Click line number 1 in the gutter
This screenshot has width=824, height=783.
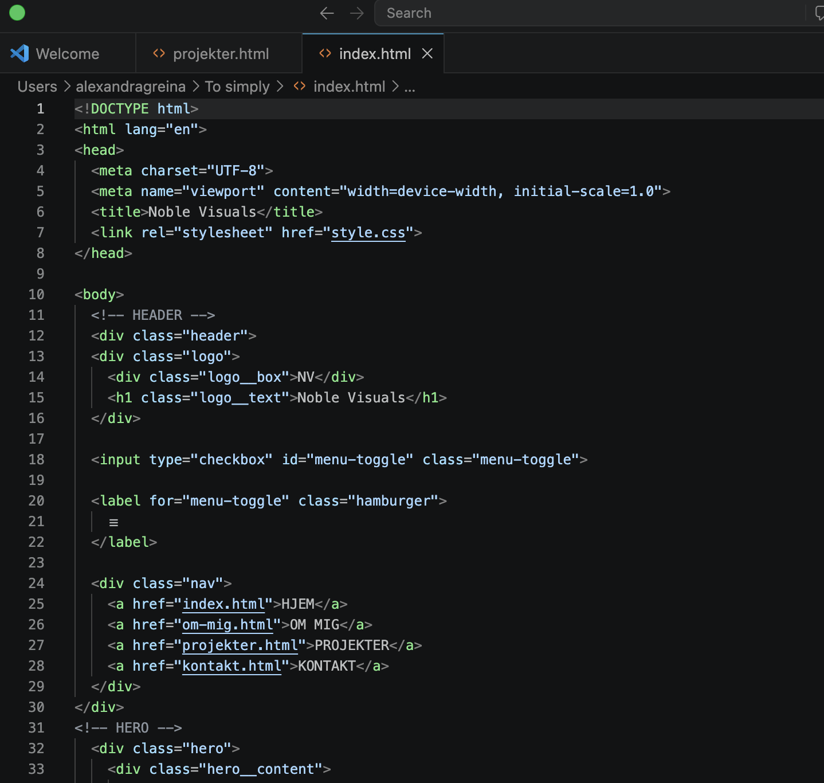tap(40, 109)
